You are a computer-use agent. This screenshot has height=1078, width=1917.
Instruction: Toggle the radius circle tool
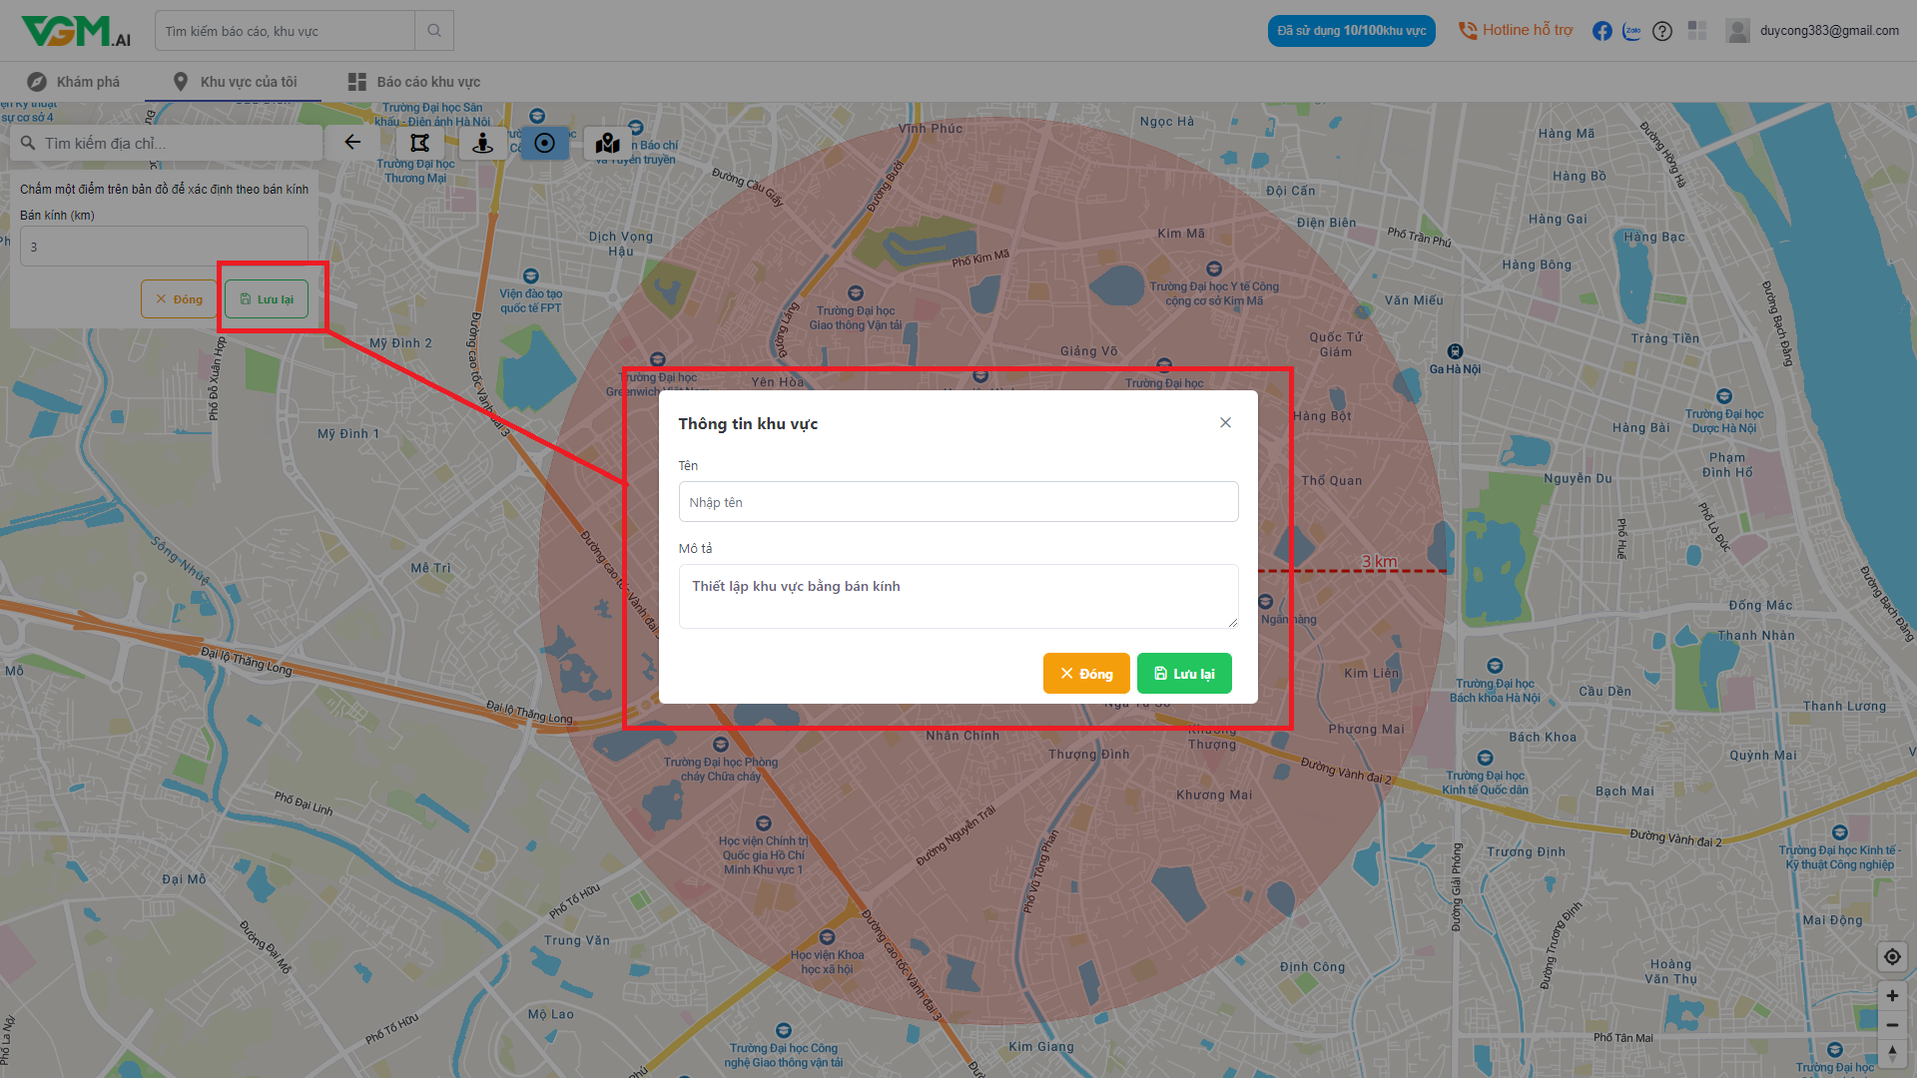544,143
